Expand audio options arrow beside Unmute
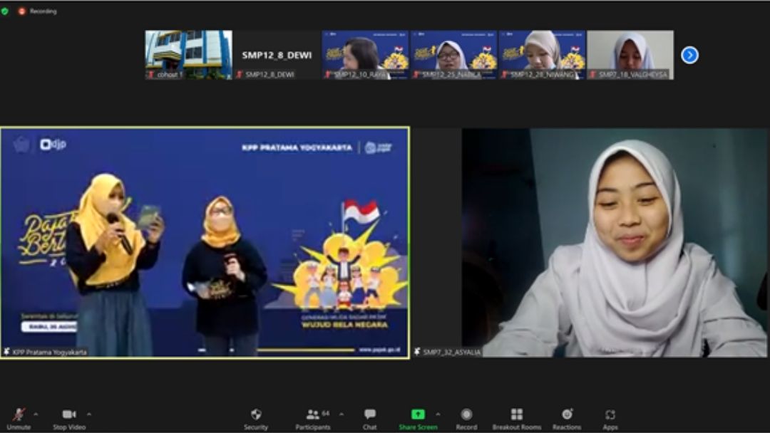This screenshot has width=770, height=433. 36,414
